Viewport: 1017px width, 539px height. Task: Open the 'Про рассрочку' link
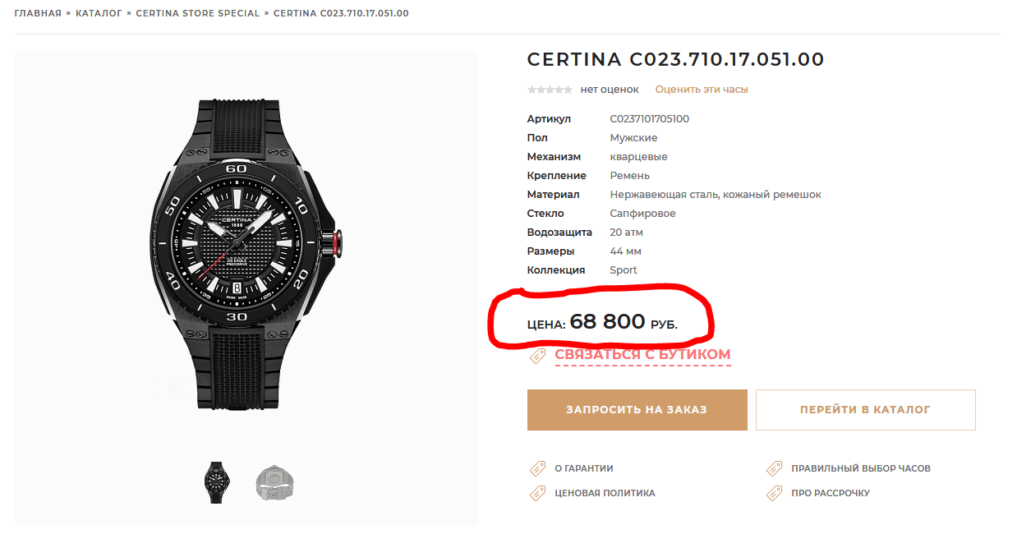(x=831, y=493)
